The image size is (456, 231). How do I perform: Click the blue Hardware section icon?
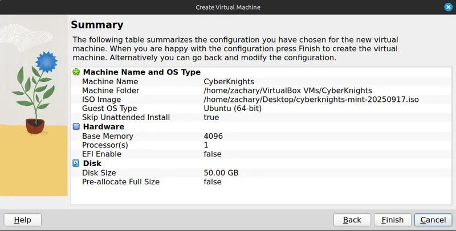point(76,126)
